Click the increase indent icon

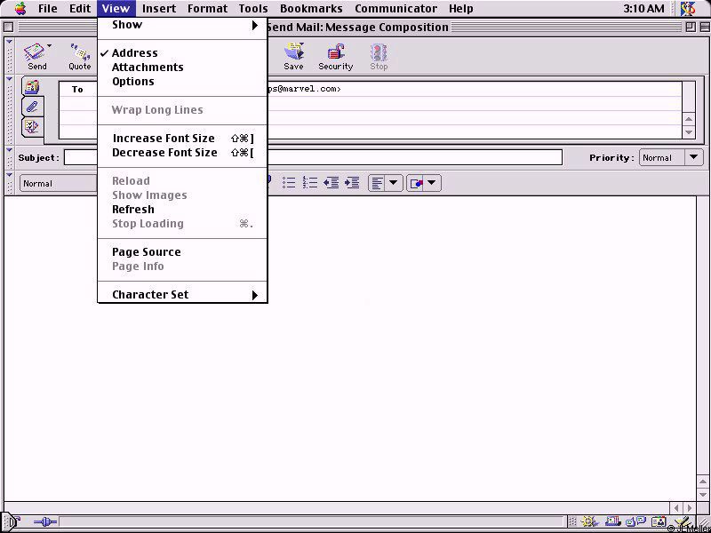click(352, 183)
